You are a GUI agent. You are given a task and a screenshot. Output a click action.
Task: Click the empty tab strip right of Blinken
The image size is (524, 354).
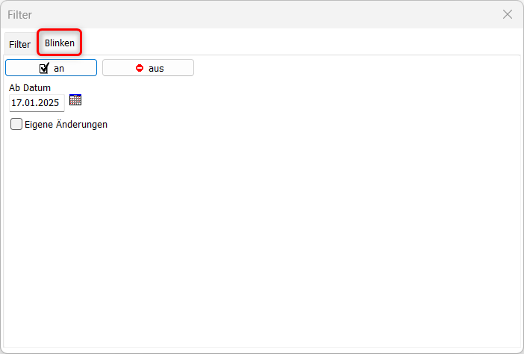[299, 43]
